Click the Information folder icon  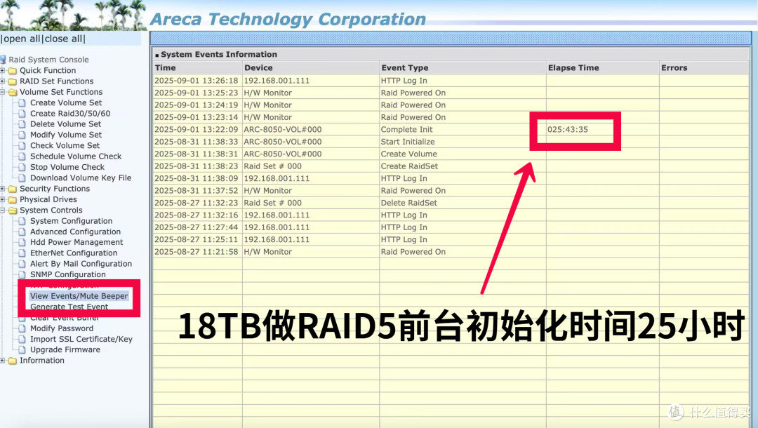(13, 361)
